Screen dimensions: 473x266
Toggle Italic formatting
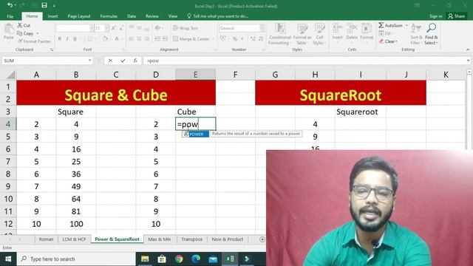tap(67, 38)
